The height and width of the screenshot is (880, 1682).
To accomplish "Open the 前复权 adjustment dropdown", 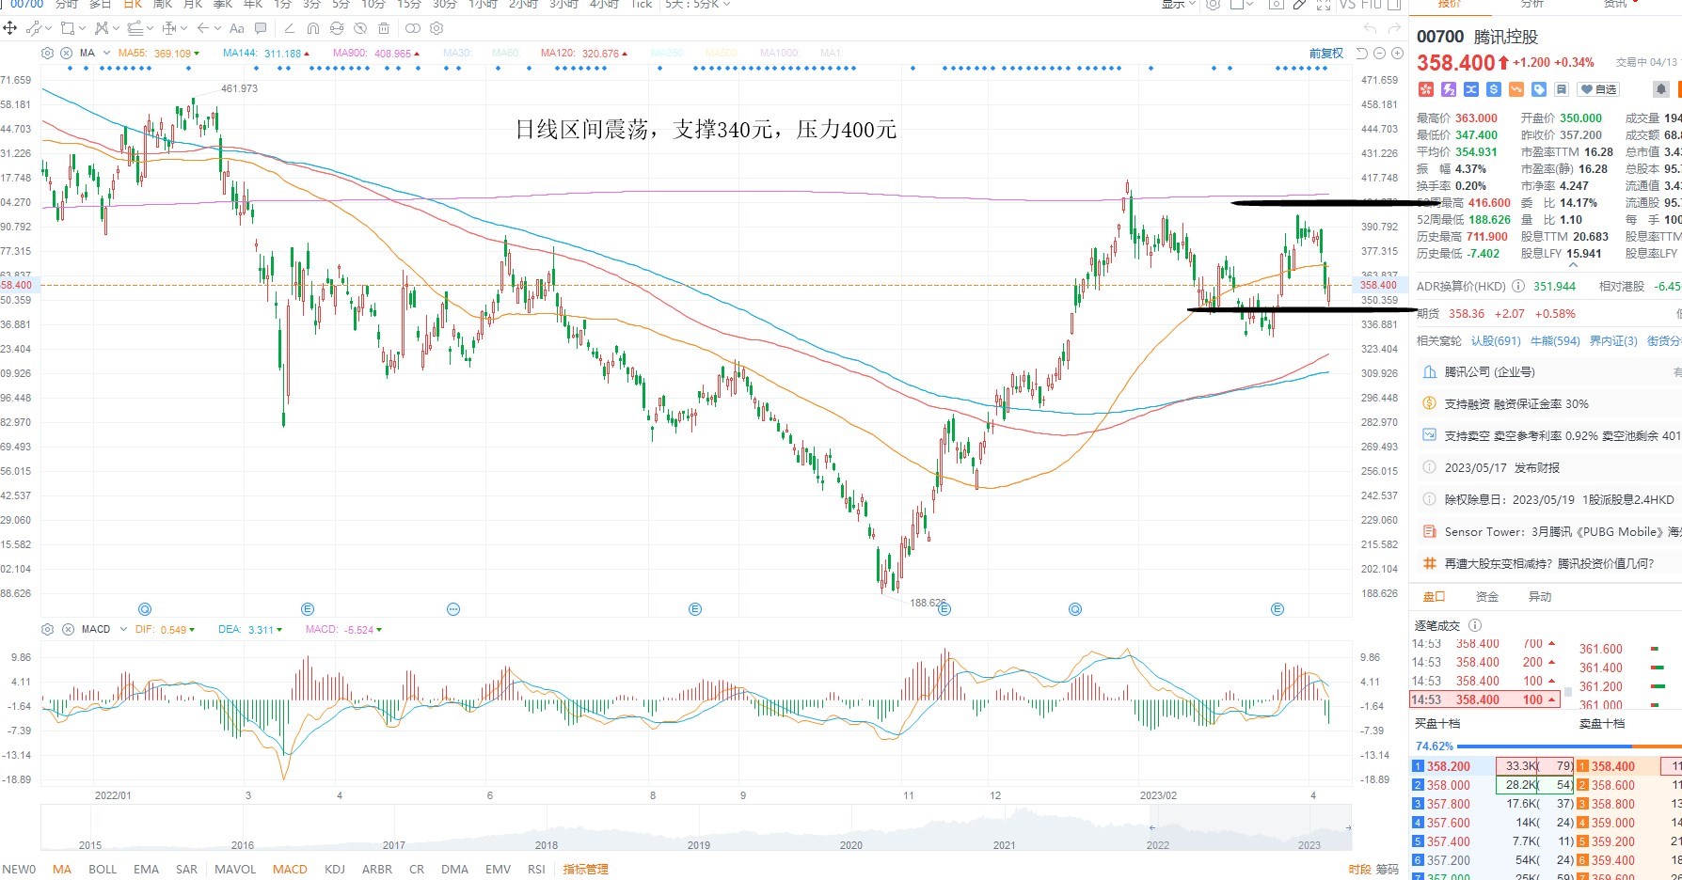I will point(1326,54).
